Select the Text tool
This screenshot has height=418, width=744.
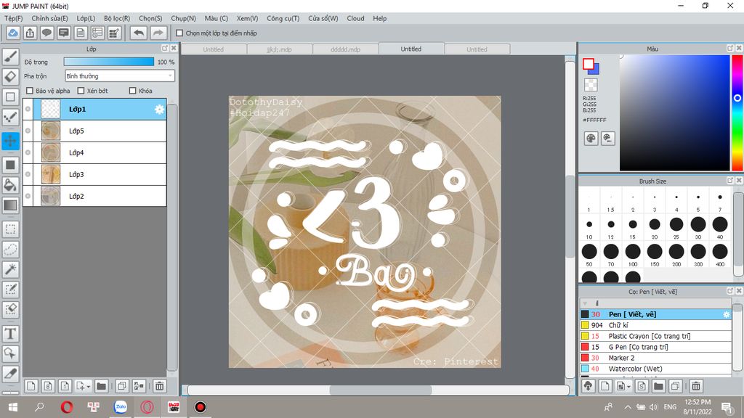[10, 334]
